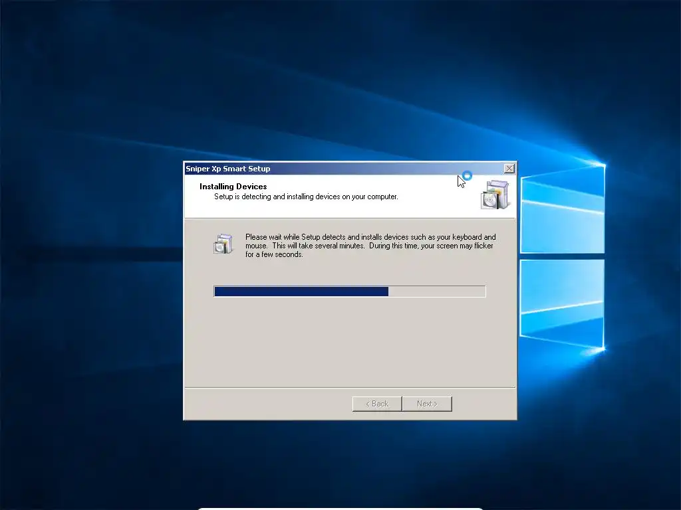The image size is (681, 510).
Task: Click the disabled Next button
Action: point(427,404)
